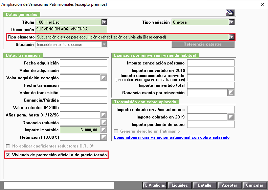Screen dimensions: 268x190
Task: Select the Datos transmisión section tab
Action: click(x=23, y=55)
